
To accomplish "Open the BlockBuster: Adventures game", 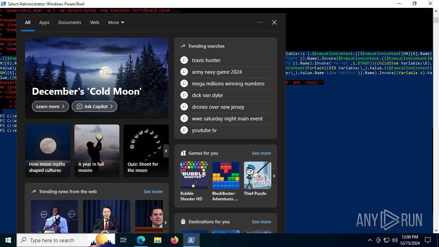I will [x=226, y=181].
